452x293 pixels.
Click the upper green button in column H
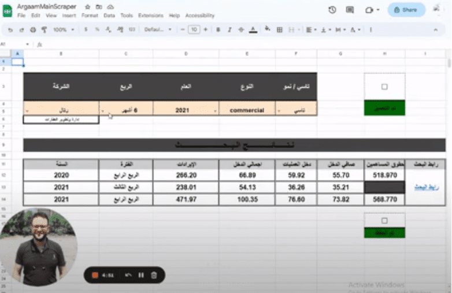point(384,108)
